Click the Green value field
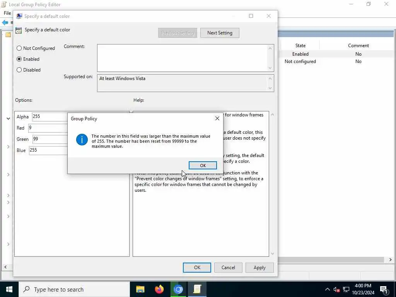This screenshot has width=396, height=297. click(x=50, y=139)
